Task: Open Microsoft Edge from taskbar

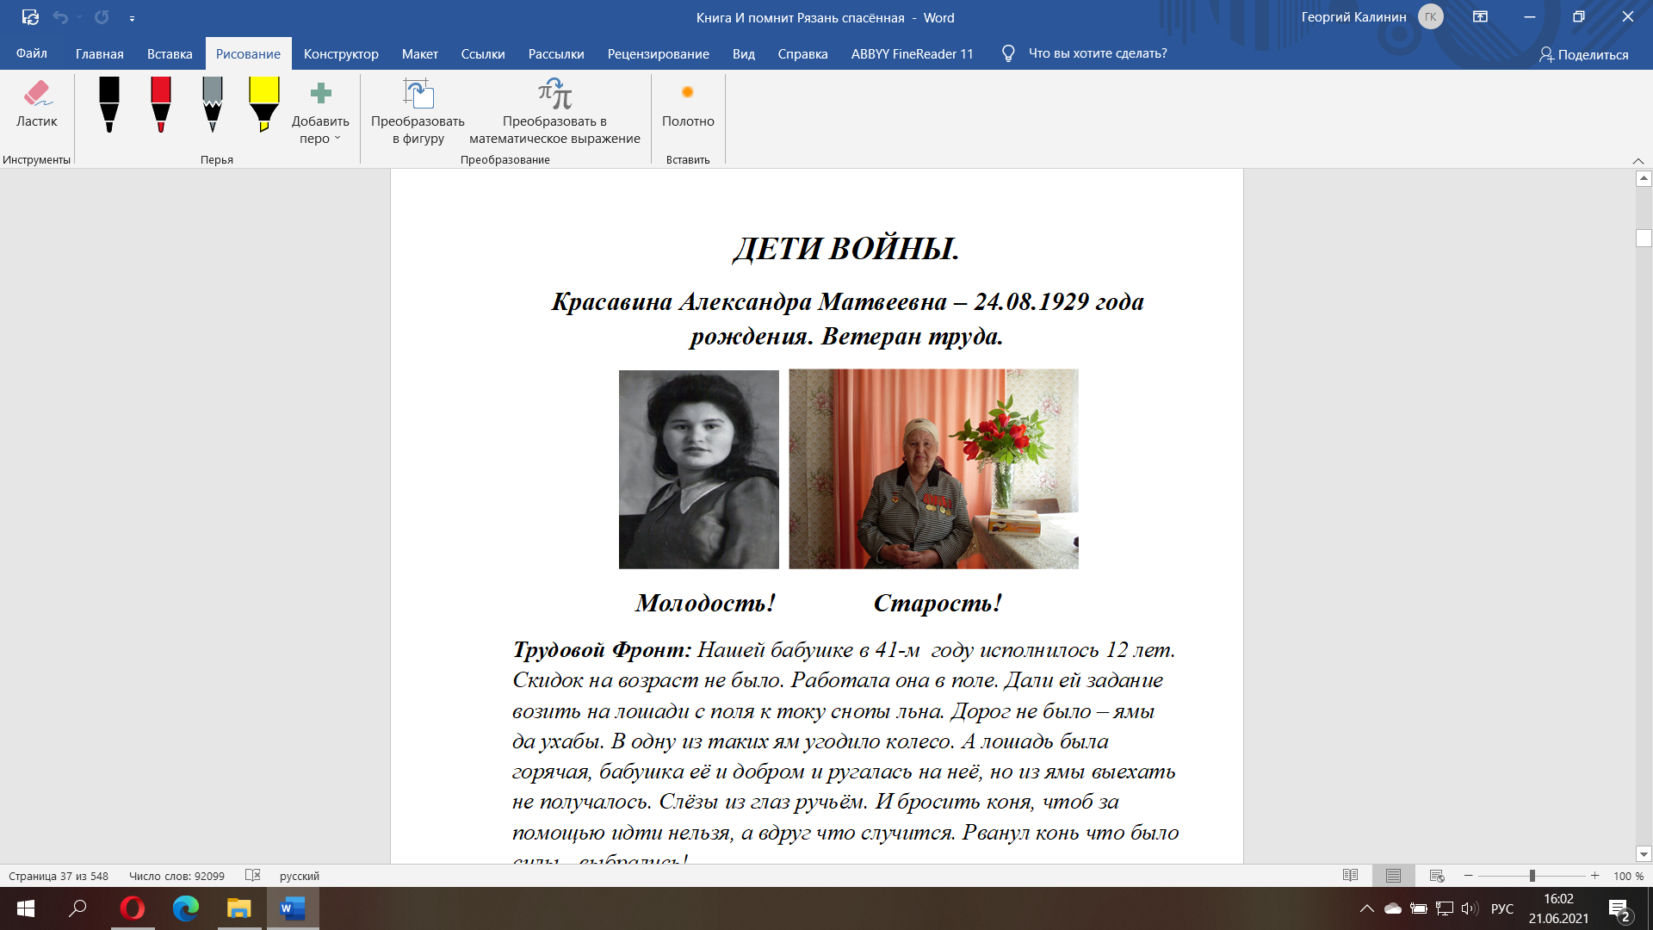Action: (x=186, y=908)
